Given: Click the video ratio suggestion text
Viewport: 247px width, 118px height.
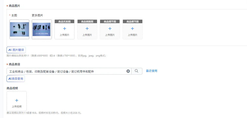Looking at the screenshot, I should pyautogui.click(x=44, y=113).
